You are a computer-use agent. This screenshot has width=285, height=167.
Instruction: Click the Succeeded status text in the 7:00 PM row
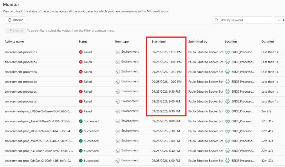pos(91,141)
